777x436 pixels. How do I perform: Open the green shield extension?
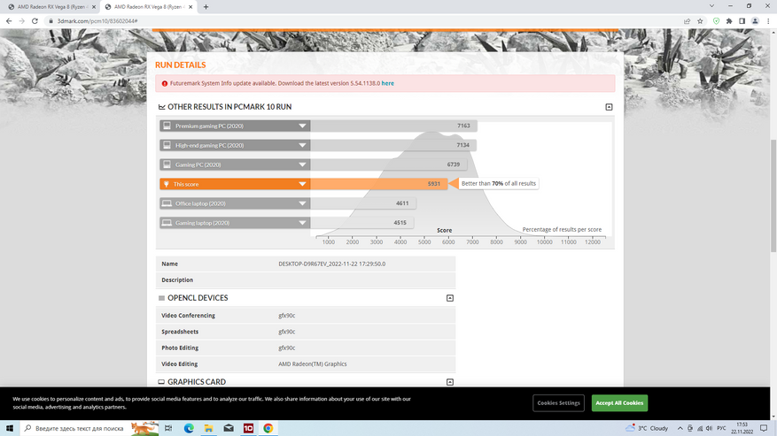point(716,21)
